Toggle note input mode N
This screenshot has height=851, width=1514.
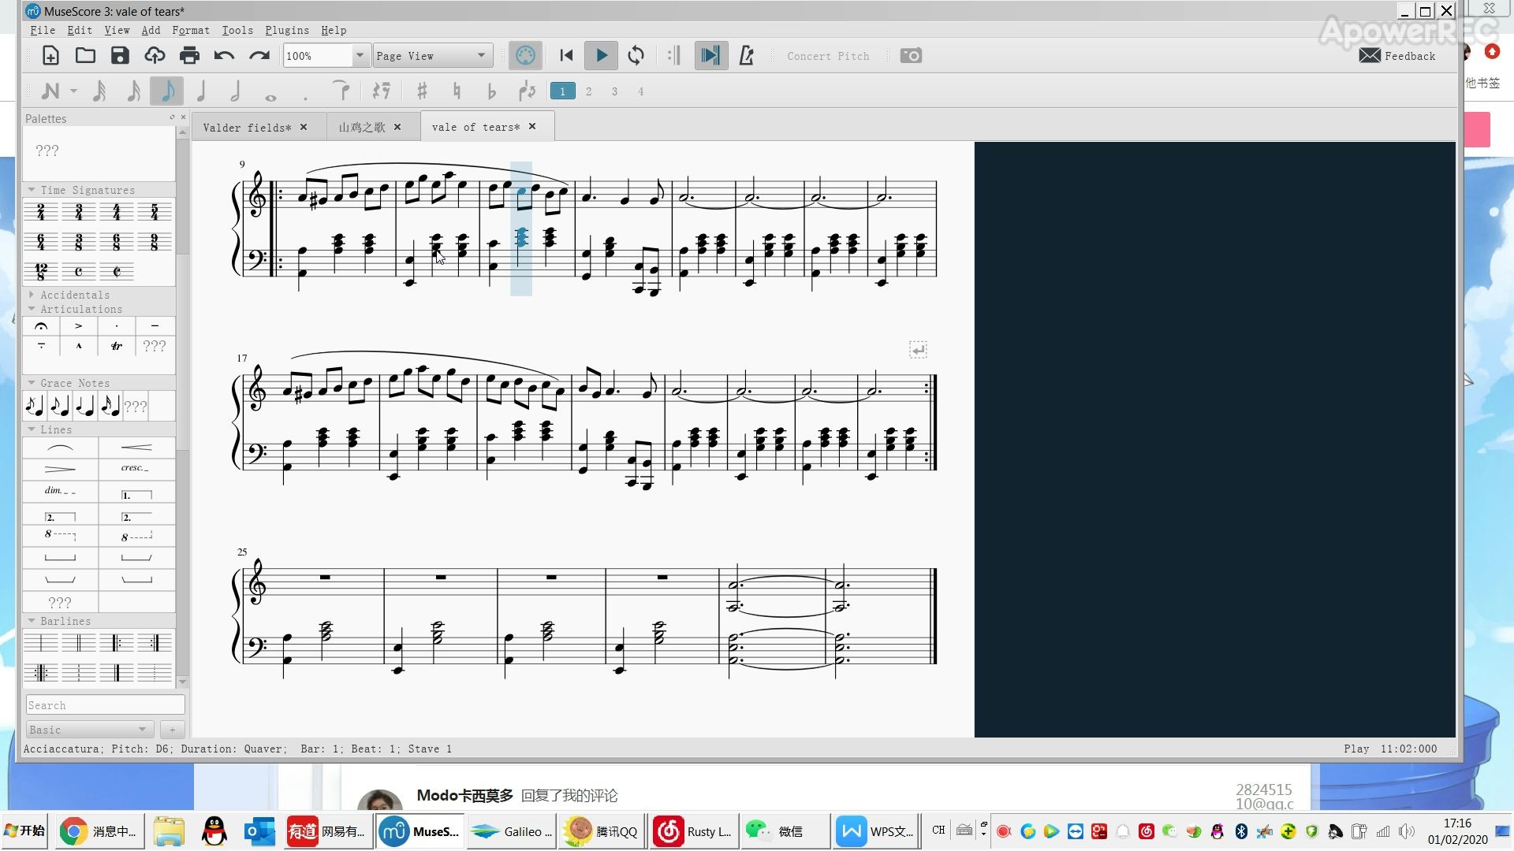[50, 91]
